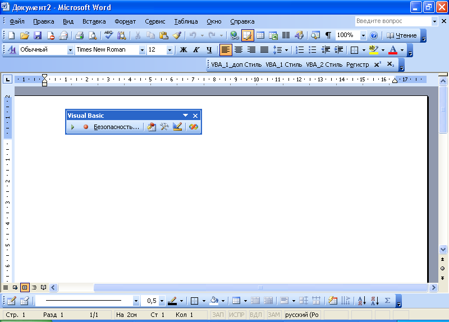Viewport: 449px width, 322px height.
Task: Open Visual Basic toolbar options arrow
Action: (x=185, y=116)
